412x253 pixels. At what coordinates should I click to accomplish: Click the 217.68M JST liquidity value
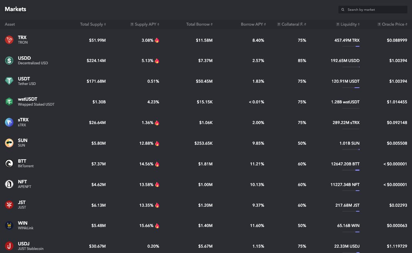[x=347, y=205]
